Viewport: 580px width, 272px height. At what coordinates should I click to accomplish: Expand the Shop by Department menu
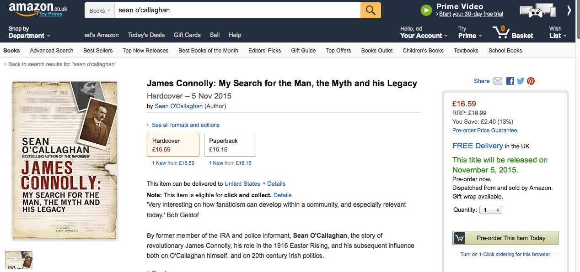point(29,32)
